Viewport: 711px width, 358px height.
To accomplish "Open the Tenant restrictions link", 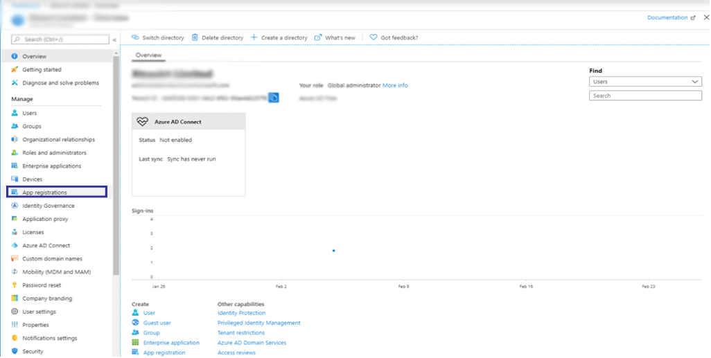I will pyautogui.click(x=241, y=332).
